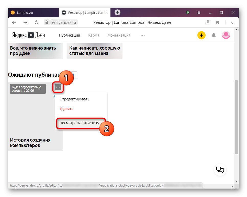Go back with the browser back arrow
This screenshot has height=197, width=247.
[14, 22]
